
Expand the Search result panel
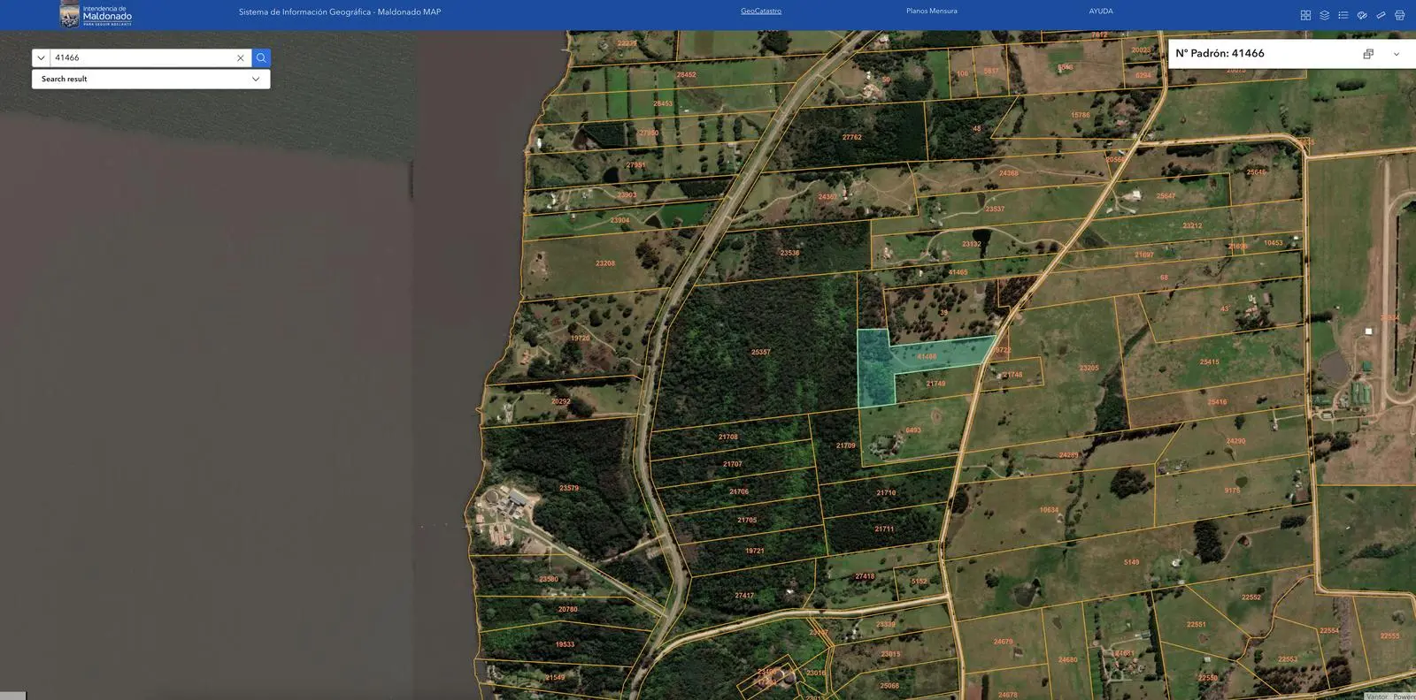tap(255, 79)
